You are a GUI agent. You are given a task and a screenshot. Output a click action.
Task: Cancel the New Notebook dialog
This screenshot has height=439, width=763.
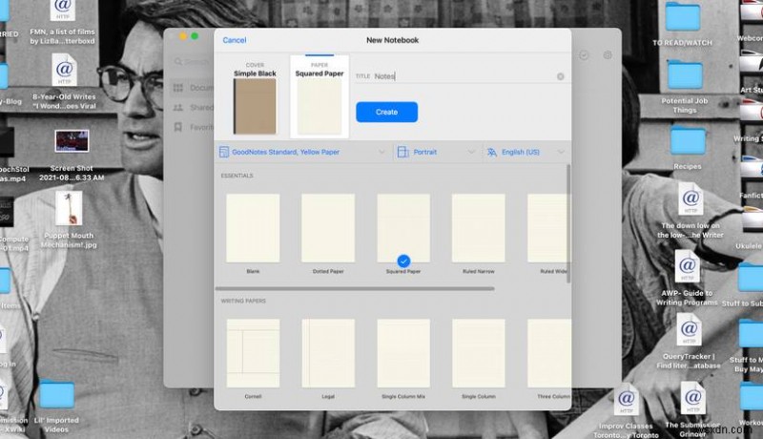pos(234,40)
